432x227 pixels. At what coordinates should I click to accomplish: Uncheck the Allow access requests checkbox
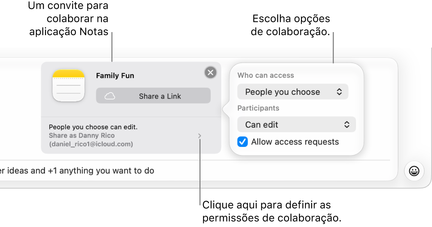pos(242,142)
